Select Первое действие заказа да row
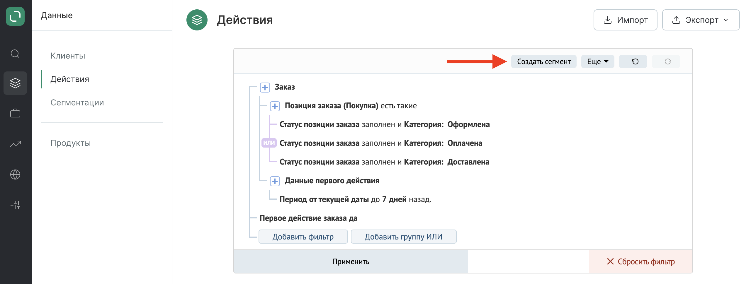Viewport: 751px width, 284px height. (x=308, y=218)
